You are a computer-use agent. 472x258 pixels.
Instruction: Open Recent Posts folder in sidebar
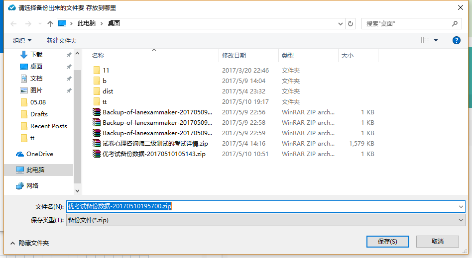click(48, 126)
